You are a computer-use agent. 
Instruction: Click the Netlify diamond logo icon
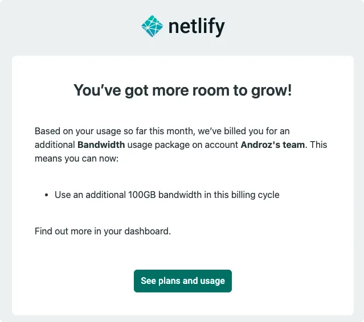click(x=152, y=25)
